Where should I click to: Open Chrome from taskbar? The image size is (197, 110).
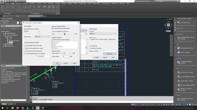click(22, 108)
